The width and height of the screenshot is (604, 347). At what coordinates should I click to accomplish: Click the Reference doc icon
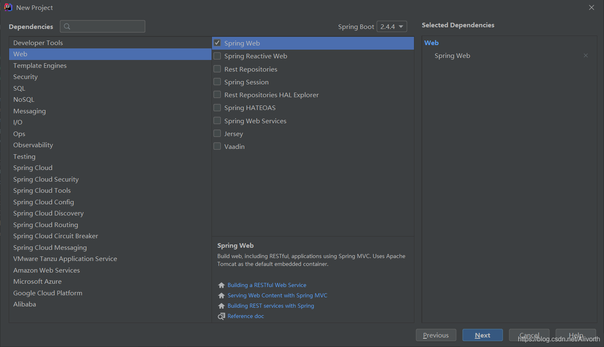[x=221, y=316]
